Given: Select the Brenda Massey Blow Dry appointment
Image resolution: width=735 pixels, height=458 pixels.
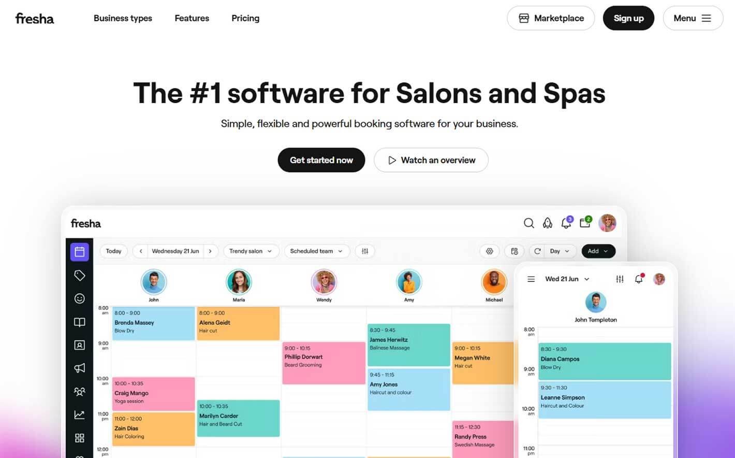Looking at the screenshot, I should [x=153, y=323].
